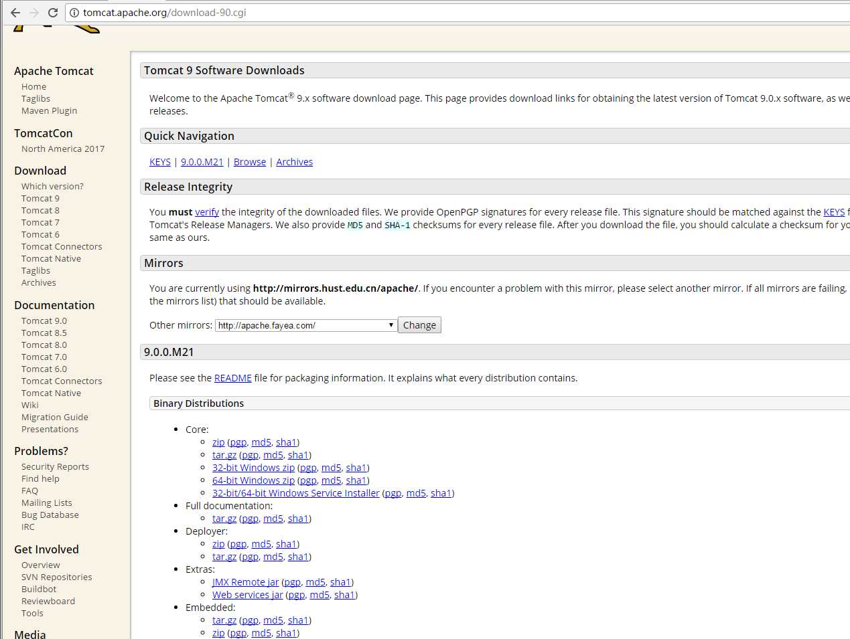Viewport: 850px width, 639px height.
Task: Download the 32-bit Windows zip
Action: [x=253, y=468]
